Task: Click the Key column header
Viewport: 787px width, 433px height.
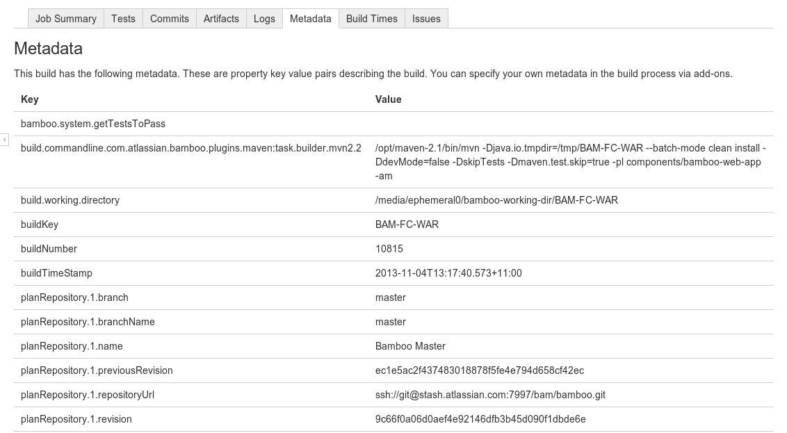Action: 30,99
